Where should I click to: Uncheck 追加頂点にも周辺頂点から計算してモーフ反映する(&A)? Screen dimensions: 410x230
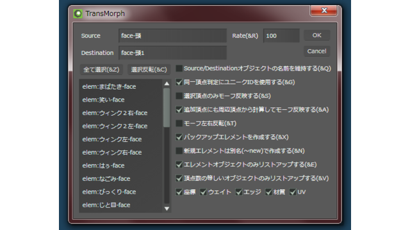(179, 109)
